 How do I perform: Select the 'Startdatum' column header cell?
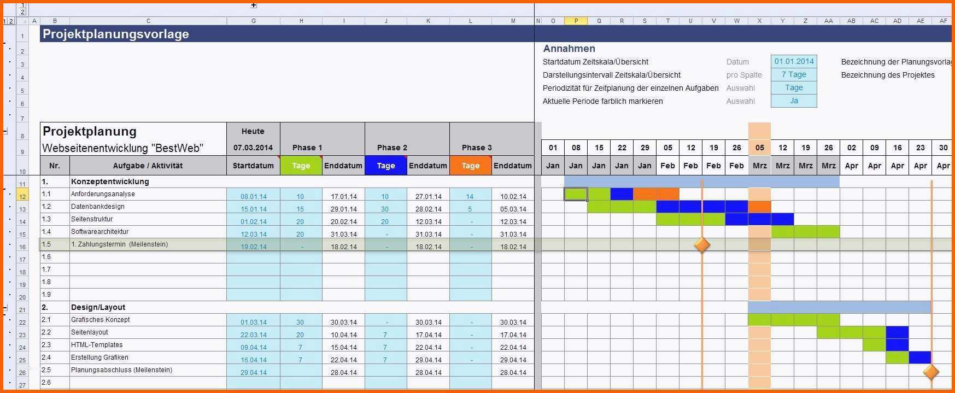pyautogui.click(x=253, y=166)
